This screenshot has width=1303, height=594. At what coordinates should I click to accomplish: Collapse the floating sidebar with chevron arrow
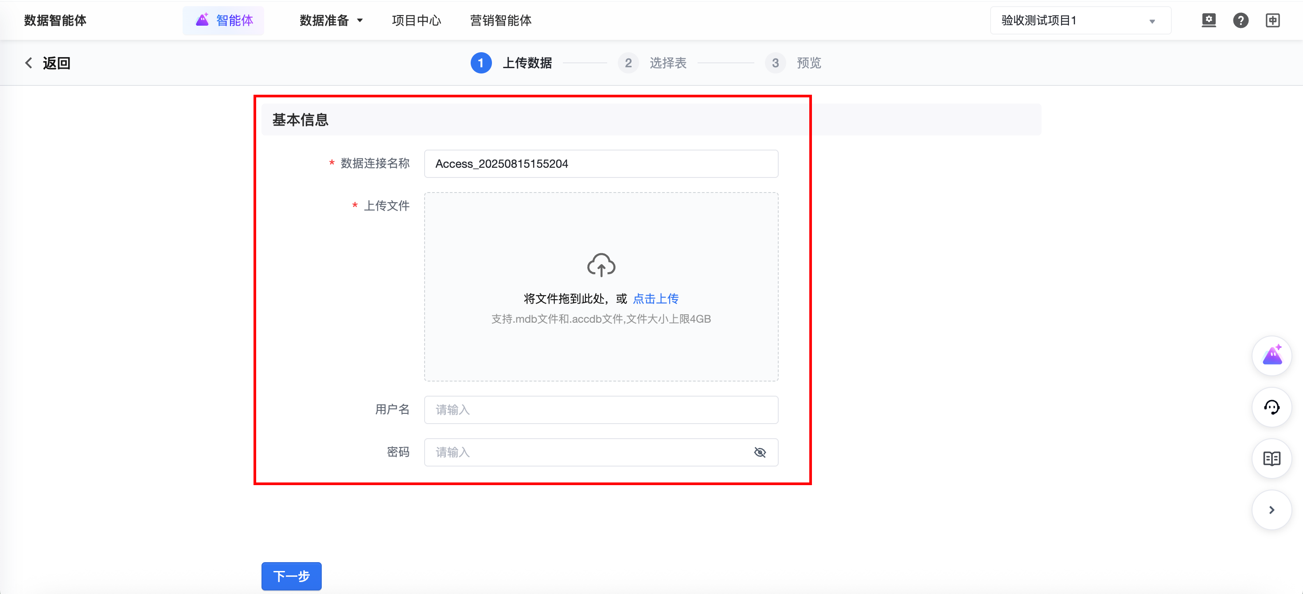[1271, 510]
